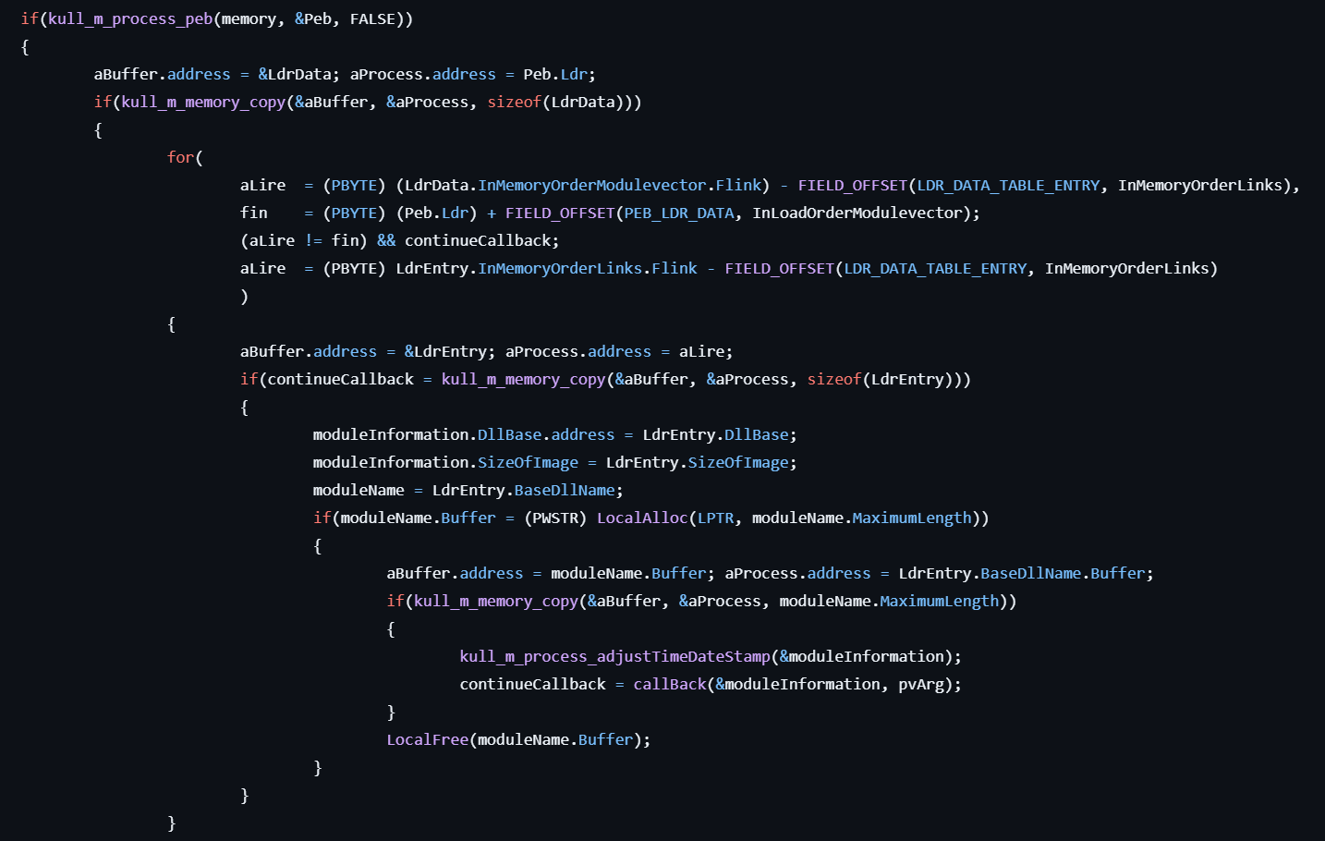Screen dimensions: 1325x841
Task: Select the LPTR constant
Action: [x=716, y=518]
